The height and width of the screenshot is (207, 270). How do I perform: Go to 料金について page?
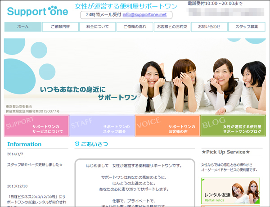click(98, 27)
